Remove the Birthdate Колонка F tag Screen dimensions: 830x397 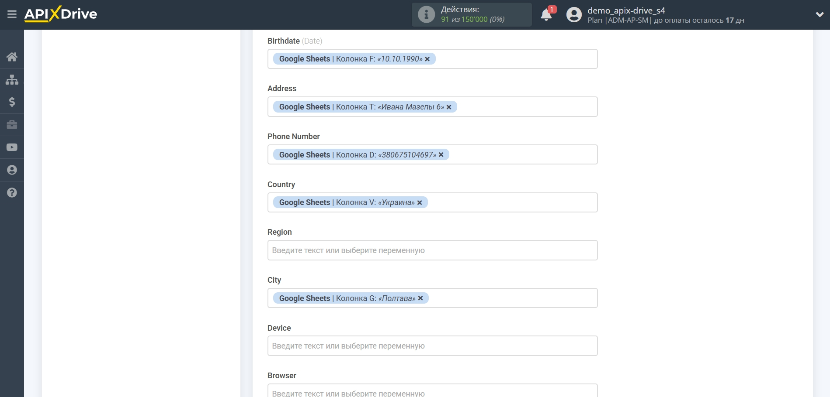point(427,59)
